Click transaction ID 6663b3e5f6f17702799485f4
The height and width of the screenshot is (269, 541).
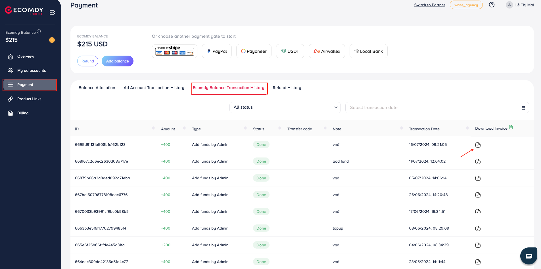pyautogui.click(x=101, y=228)
